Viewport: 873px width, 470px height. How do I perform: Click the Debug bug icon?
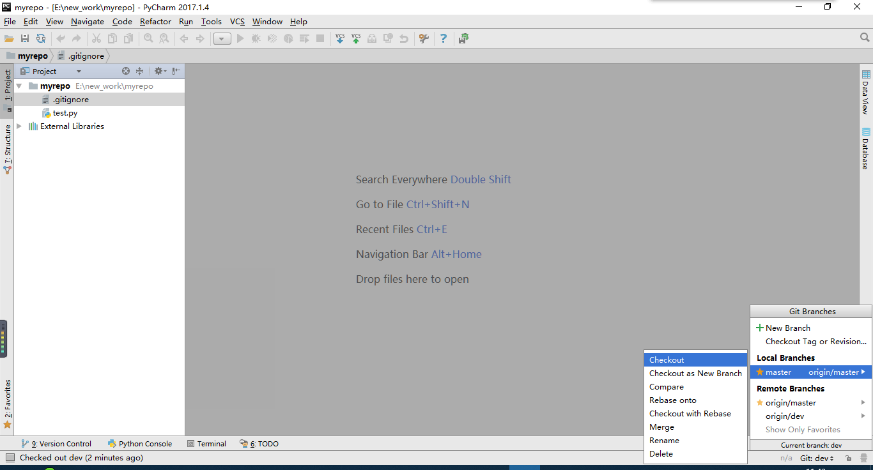[256, 39]
